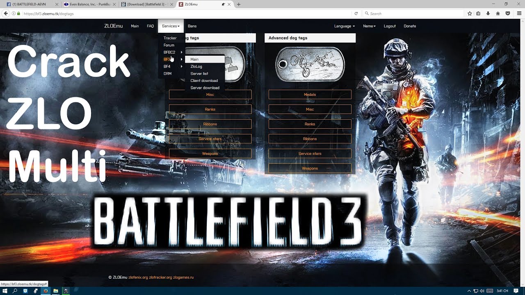Open the FAQ page in the navbar
525x295 pixels.
(150, 26)
